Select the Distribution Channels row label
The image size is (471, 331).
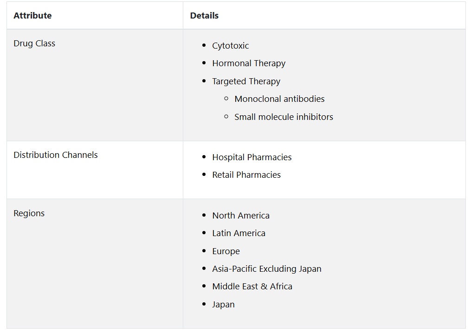(56, 155)
